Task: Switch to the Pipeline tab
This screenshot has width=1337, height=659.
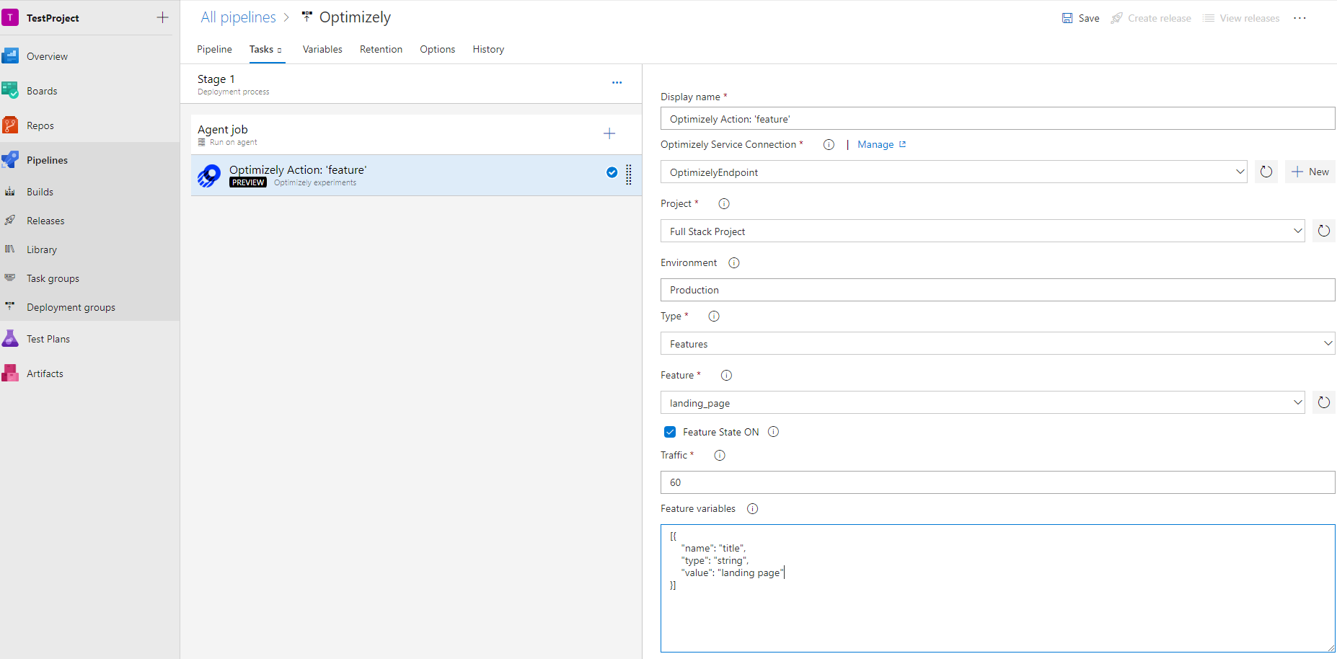Action: [x=214, y=49]
